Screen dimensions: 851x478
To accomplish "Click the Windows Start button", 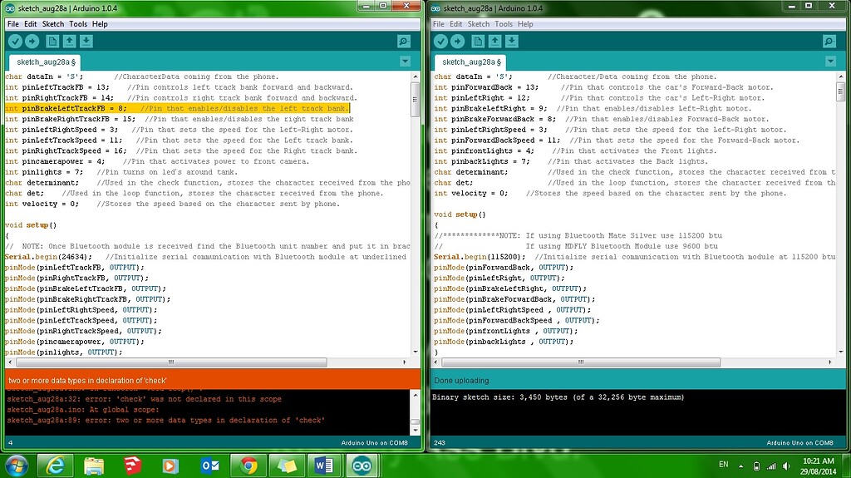I will [x=17, y=465].
